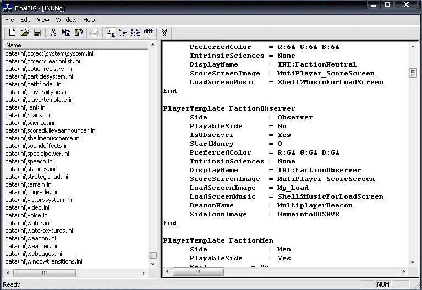Click file list horizontal scrollbar right arrow
Viewport: 422px width, 290px height.
[x=144, y=273]
